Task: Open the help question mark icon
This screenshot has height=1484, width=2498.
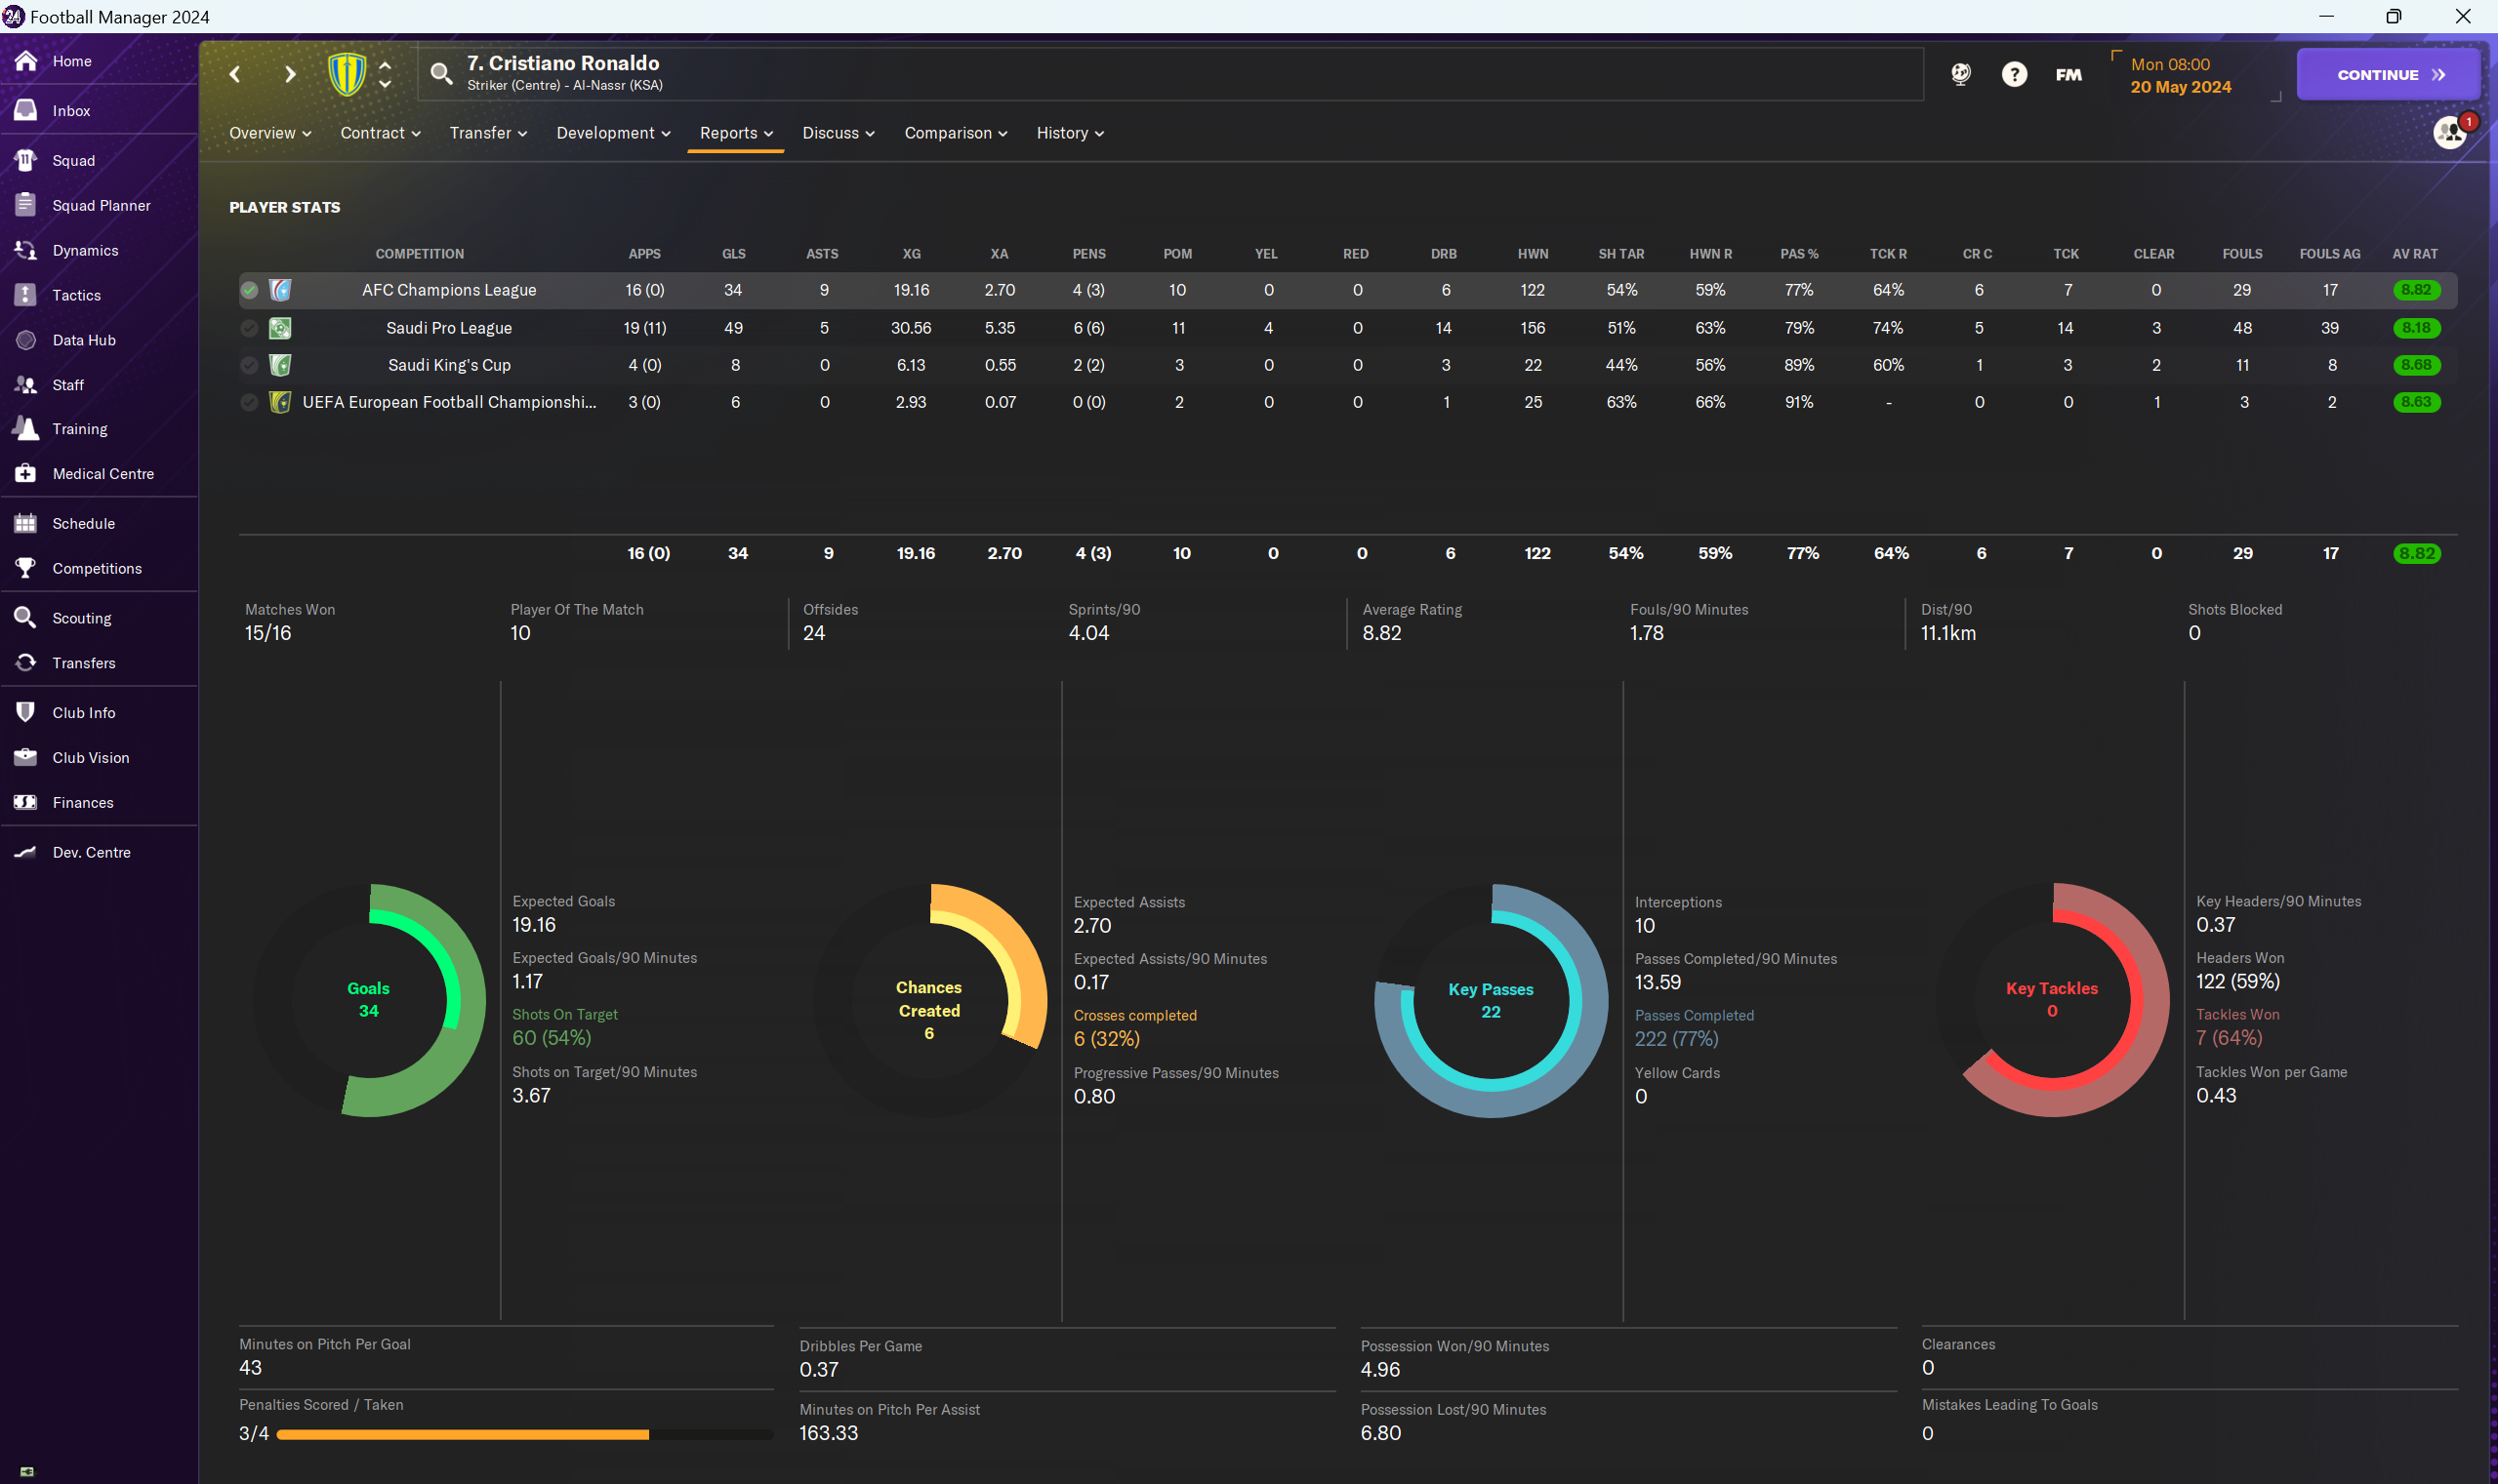Action: [2015, 74]
